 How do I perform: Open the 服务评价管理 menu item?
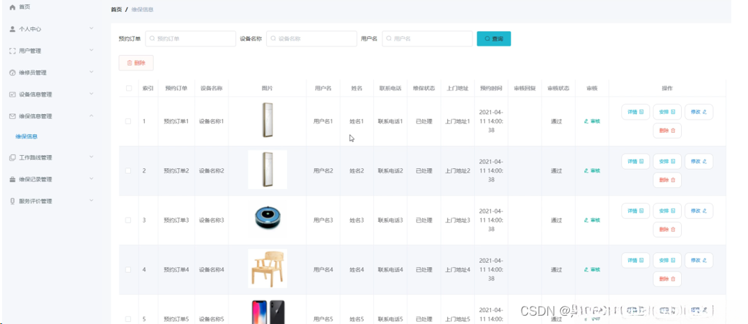tap(51, 201)
